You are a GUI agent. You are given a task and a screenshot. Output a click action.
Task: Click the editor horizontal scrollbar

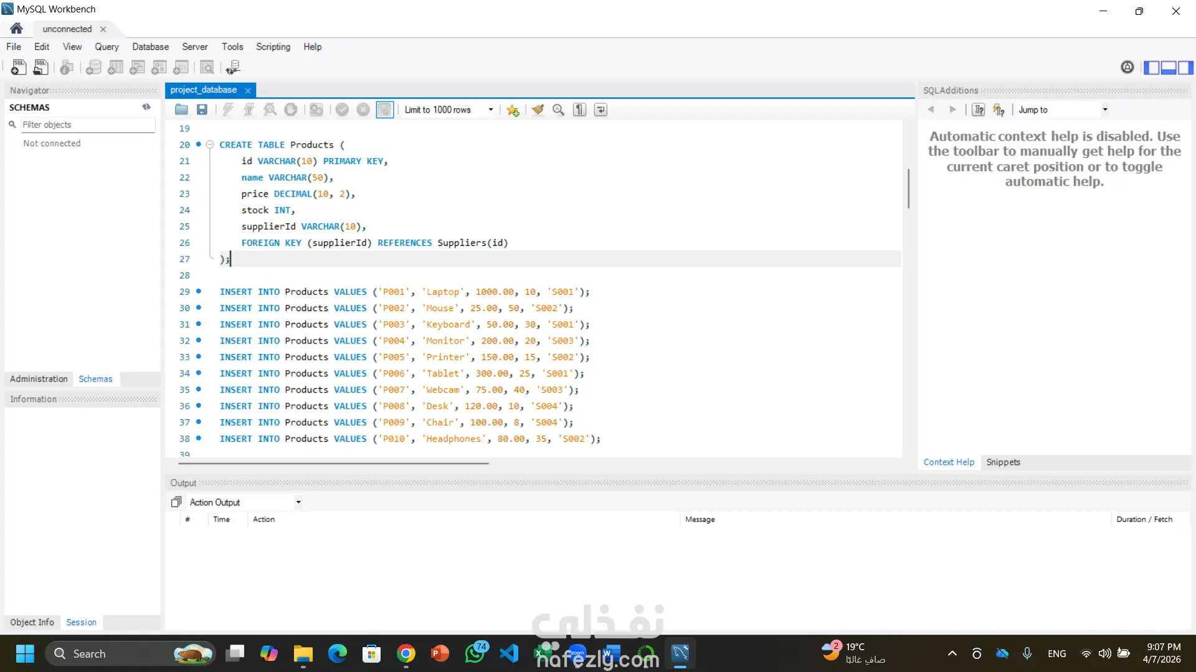pyautogui.click(x=333, y=464)
